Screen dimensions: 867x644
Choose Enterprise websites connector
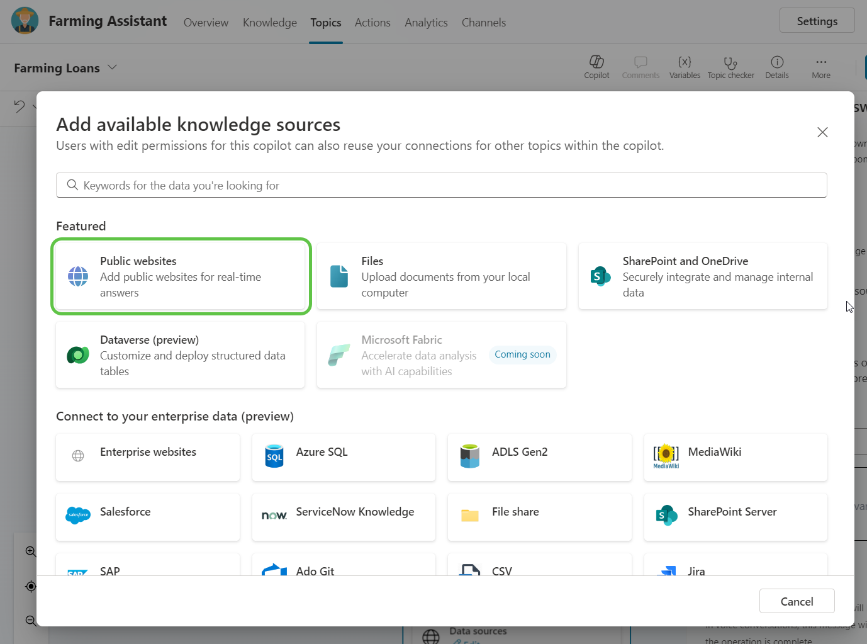tap(148, 457)
